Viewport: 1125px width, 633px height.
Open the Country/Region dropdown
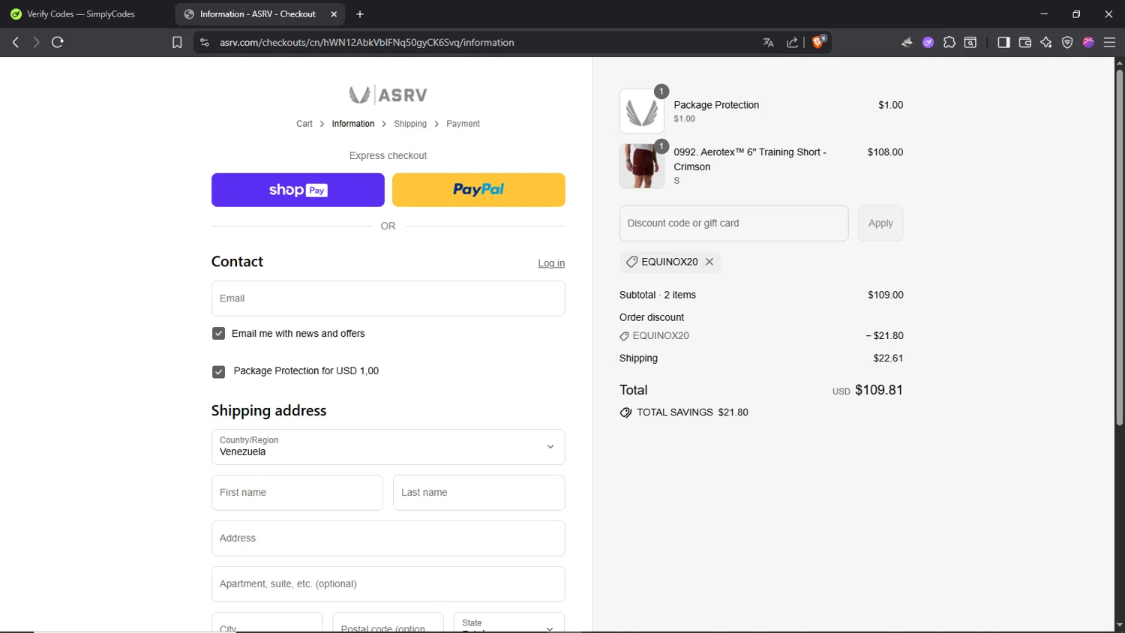388,447
